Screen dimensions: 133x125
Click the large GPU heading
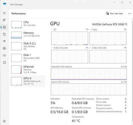(55, 24)
